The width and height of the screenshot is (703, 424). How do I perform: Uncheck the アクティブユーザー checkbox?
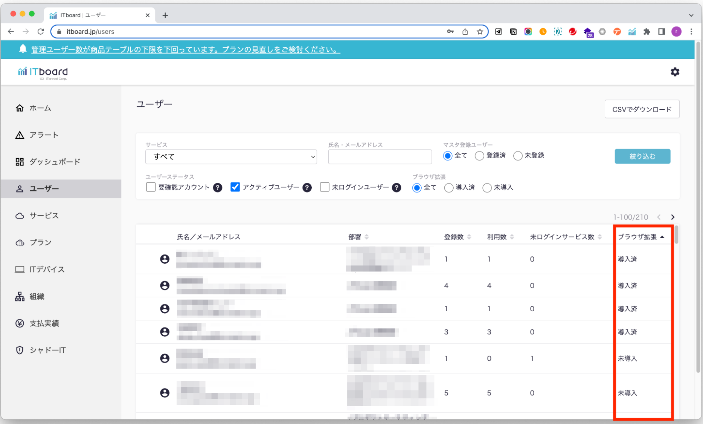click(235, 187)
